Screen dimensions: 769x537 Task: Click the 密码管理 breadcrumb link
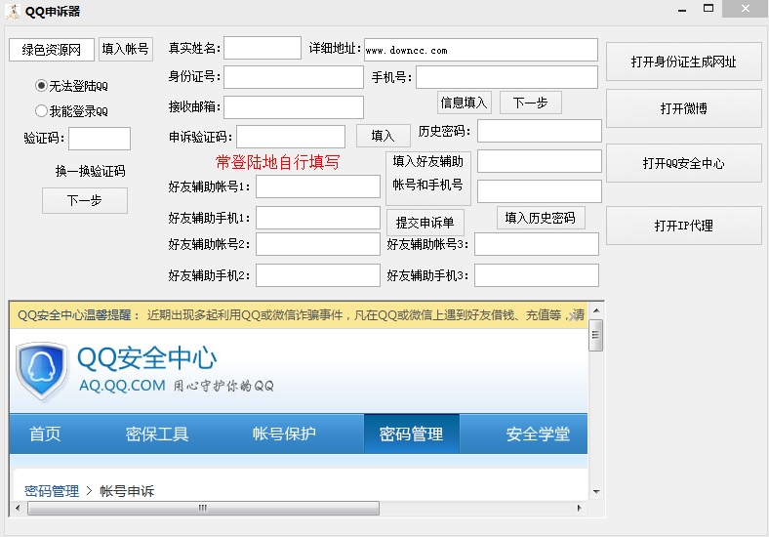click(x=52, y=491)
